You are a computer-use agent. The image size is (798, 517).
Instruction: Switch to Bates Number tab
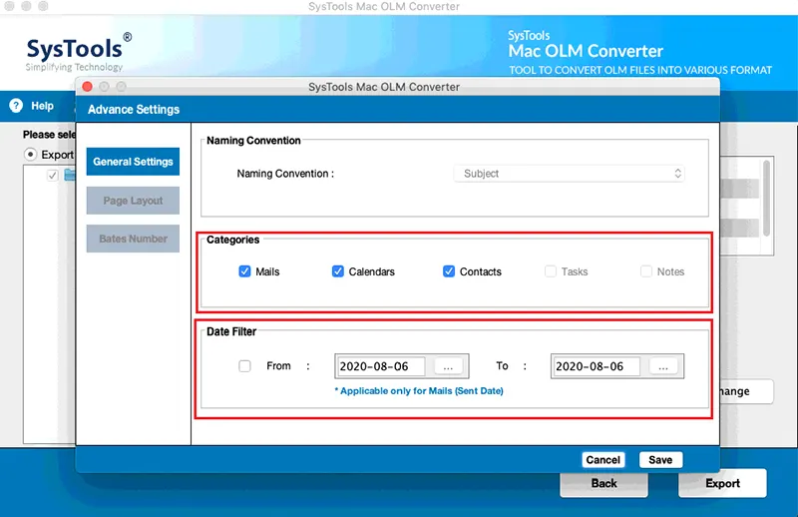point(133,239)
